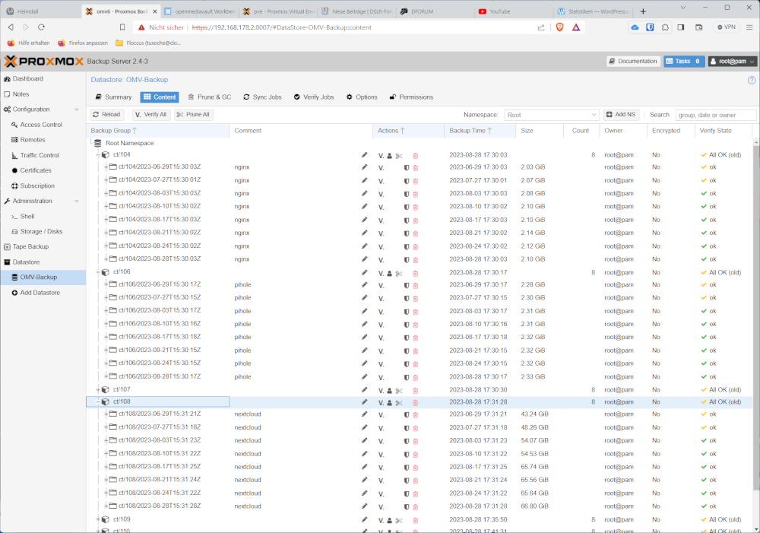Pencil icon in ct/108/2023-06-29T15:31:21Z row
Screen dimensions: 760x533
tap(364, 414)
